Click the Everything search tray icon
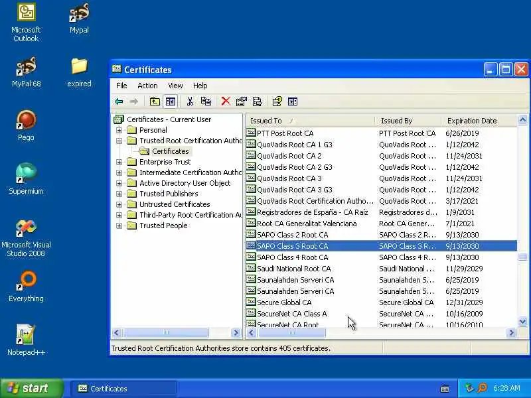Image resolution: width=531 pixels, height=398 pixels. tap(483, 388)
